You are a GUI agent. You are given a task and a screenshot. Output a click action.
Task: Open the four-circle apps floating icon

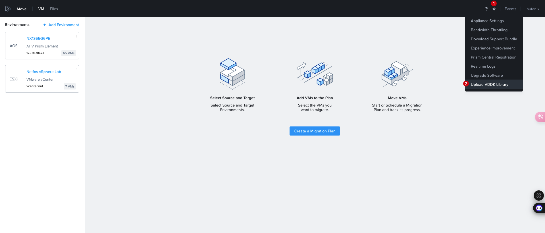tap(539, 195)
